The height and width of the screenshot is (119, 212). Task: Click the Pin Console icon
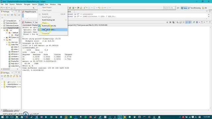(x=194, y=22)
